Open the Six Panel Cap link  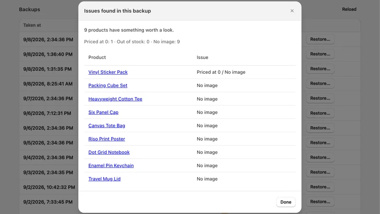103,112
